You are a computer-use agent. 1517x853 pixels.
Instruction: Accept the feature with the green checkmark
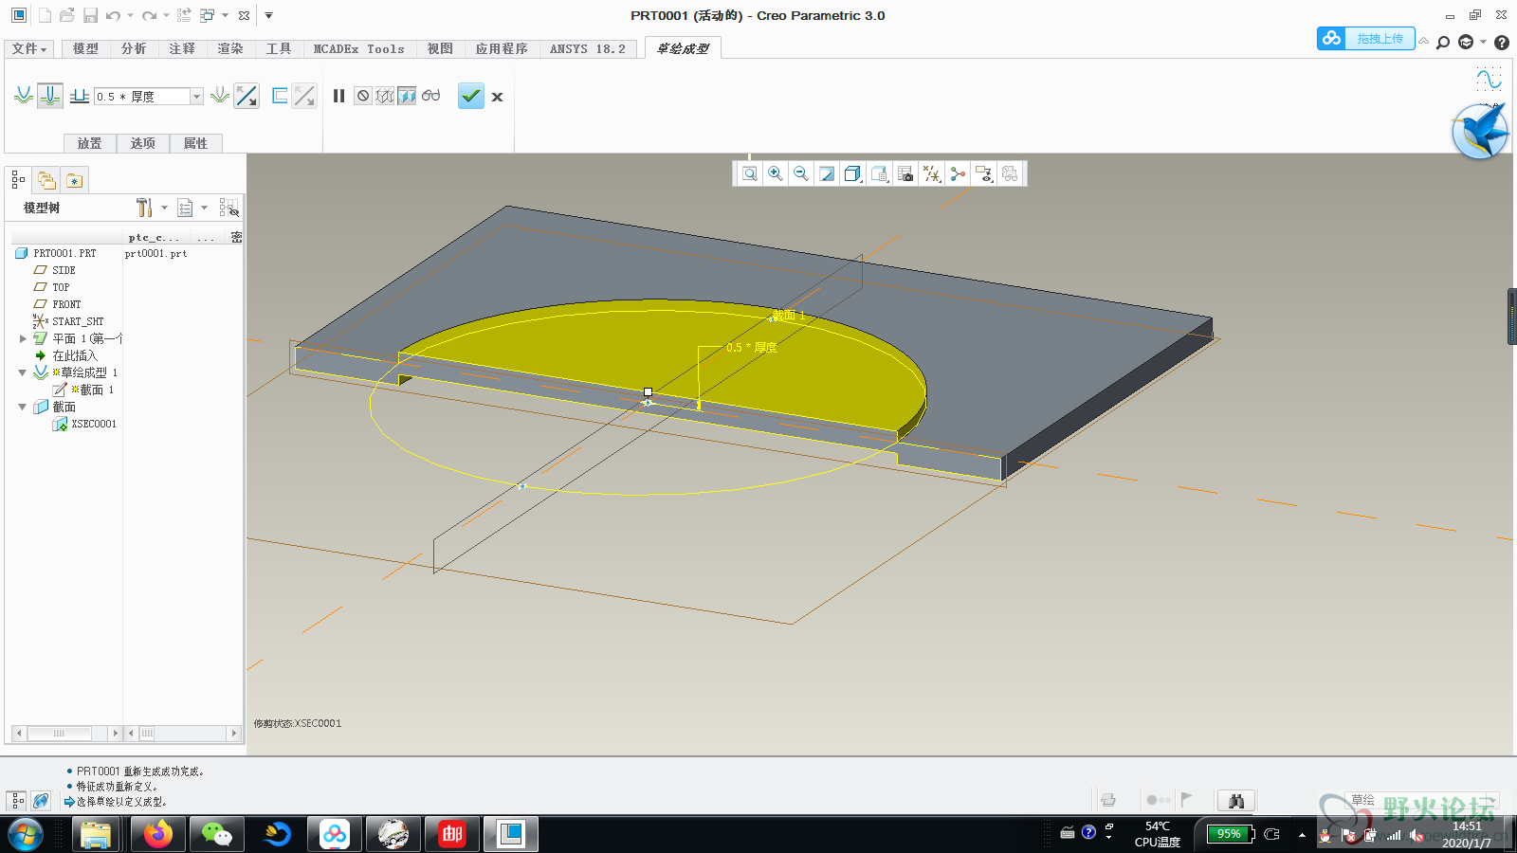tap(471, 96)
